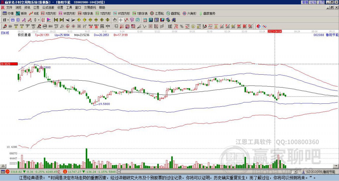
Task: Select the Gann fan lines tool
Action: pos(122,26)
